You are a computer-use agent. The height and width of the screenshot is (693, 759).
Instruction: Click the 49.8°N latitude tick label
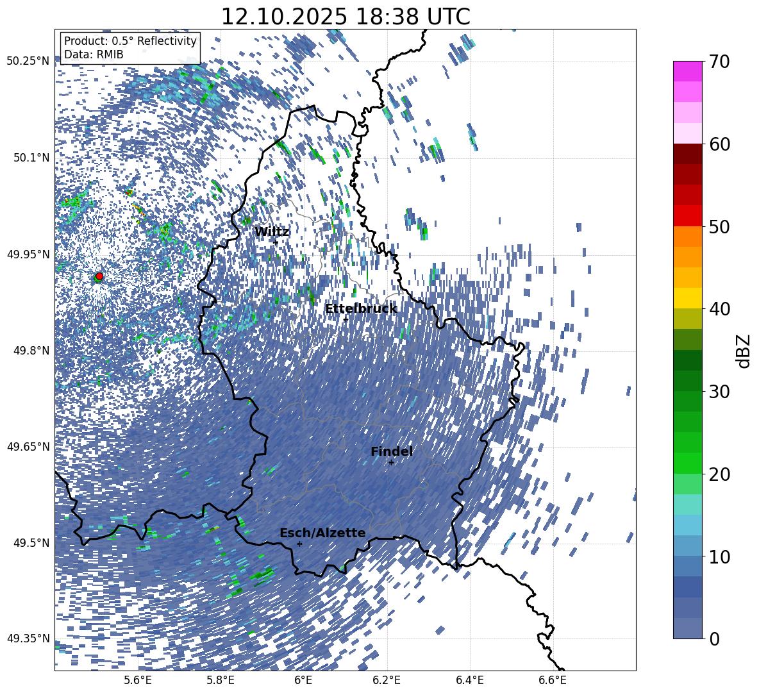(31, 351)
